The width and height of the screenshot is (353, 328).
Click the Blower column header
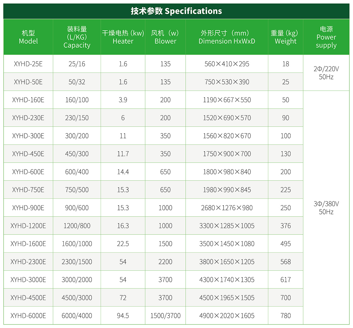coord(165,37)
